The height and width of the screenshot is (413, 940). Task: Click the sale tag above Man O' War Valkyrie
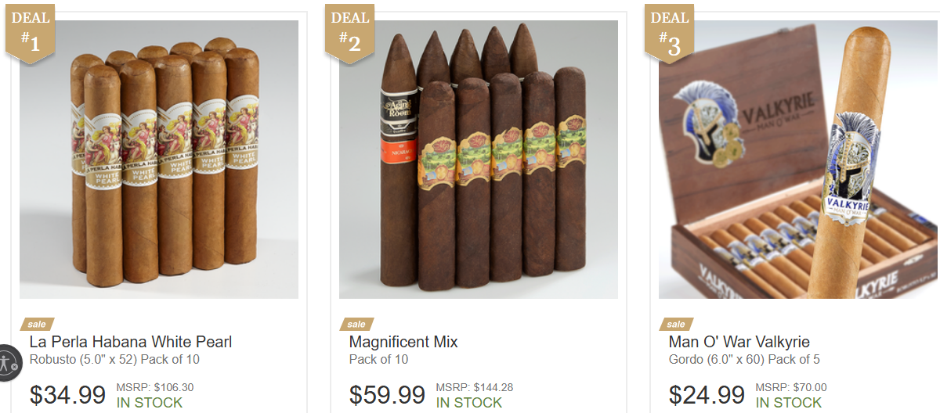[x=675, y=324]
